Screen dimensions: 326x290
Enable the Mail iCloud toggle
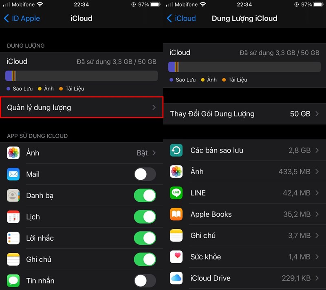[145, 174]
